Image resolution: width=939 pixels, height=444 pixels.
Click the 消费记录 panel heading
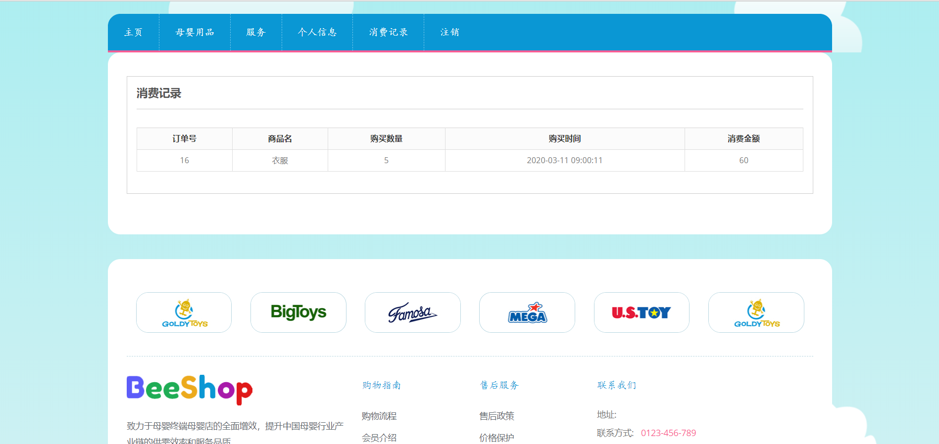click(159, 93)
